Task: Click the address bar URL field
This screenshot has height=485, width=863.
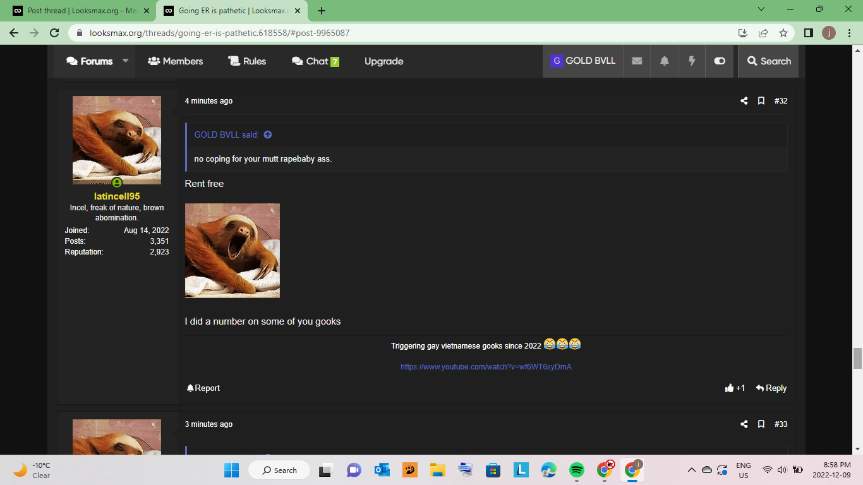Action: pyautogui.click(x=404, y=33)
